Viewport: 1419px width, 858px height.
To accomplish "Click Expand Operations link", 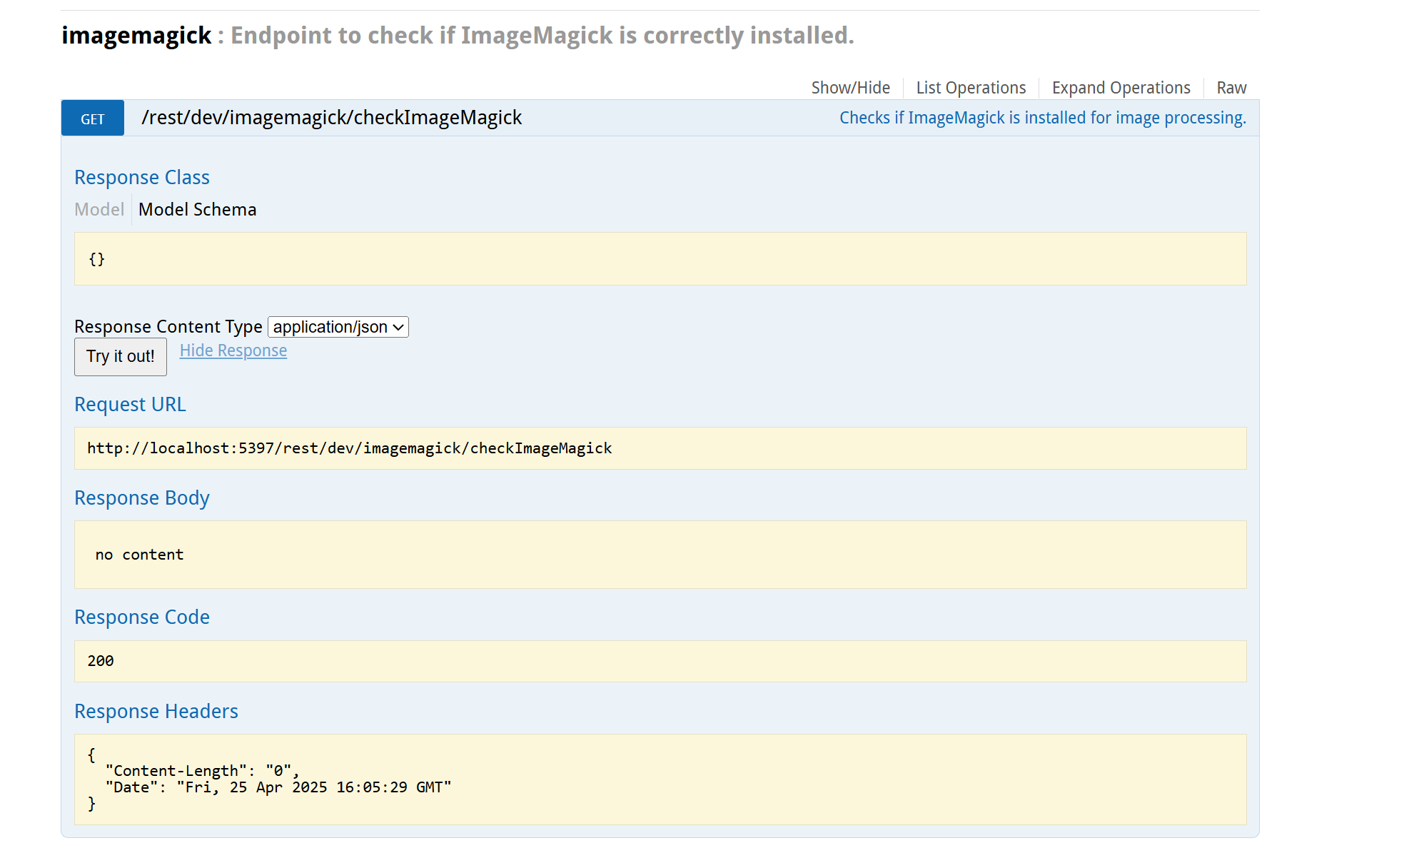I will click(x=1121, y=88).
